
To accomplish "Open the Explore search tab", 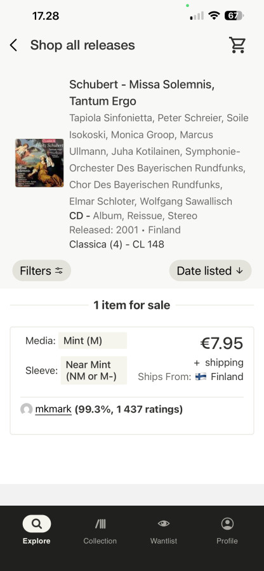I will click(36, 530).
